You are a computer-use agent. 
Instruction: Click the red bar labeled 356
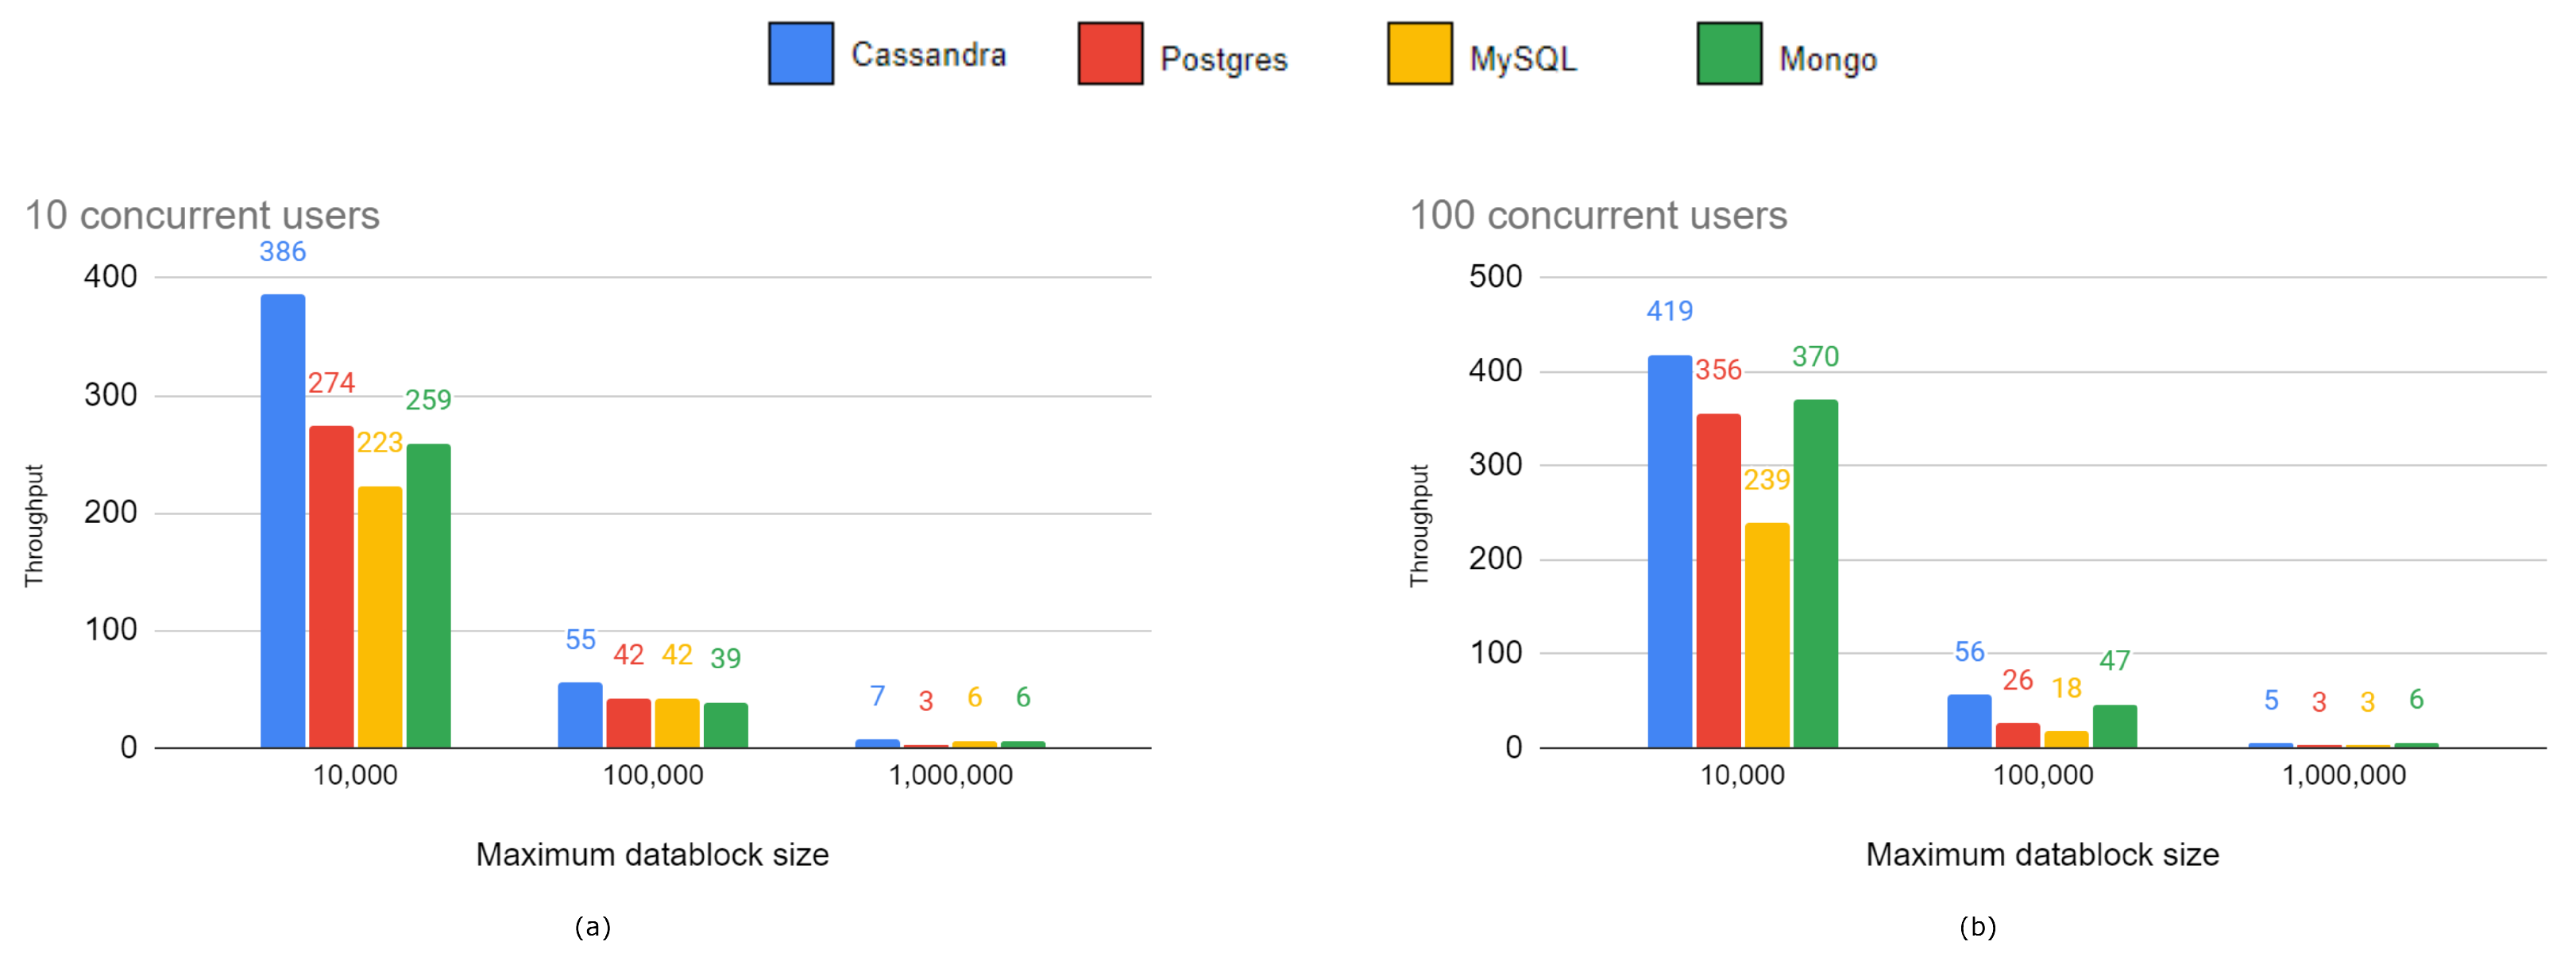[1718, 580]
